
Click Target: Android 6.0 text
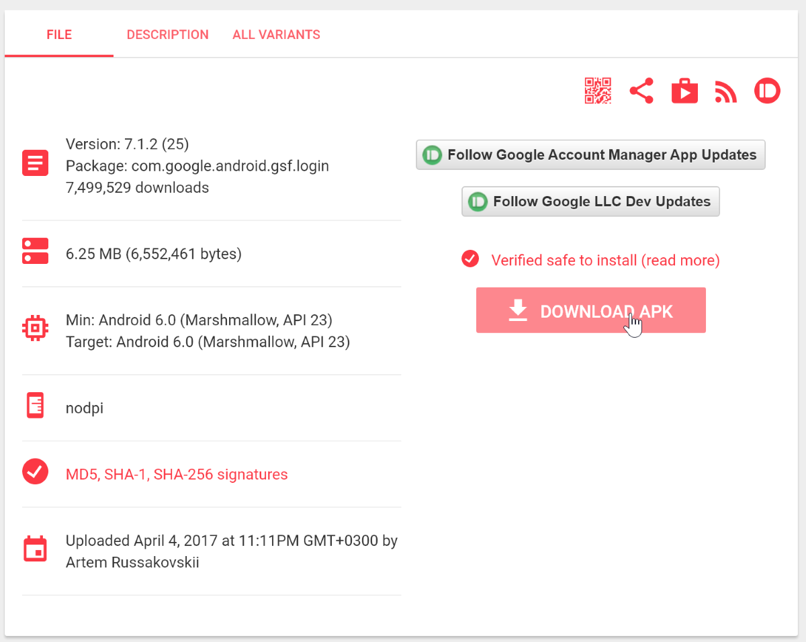pyautogui.click(x=208, y=342)
